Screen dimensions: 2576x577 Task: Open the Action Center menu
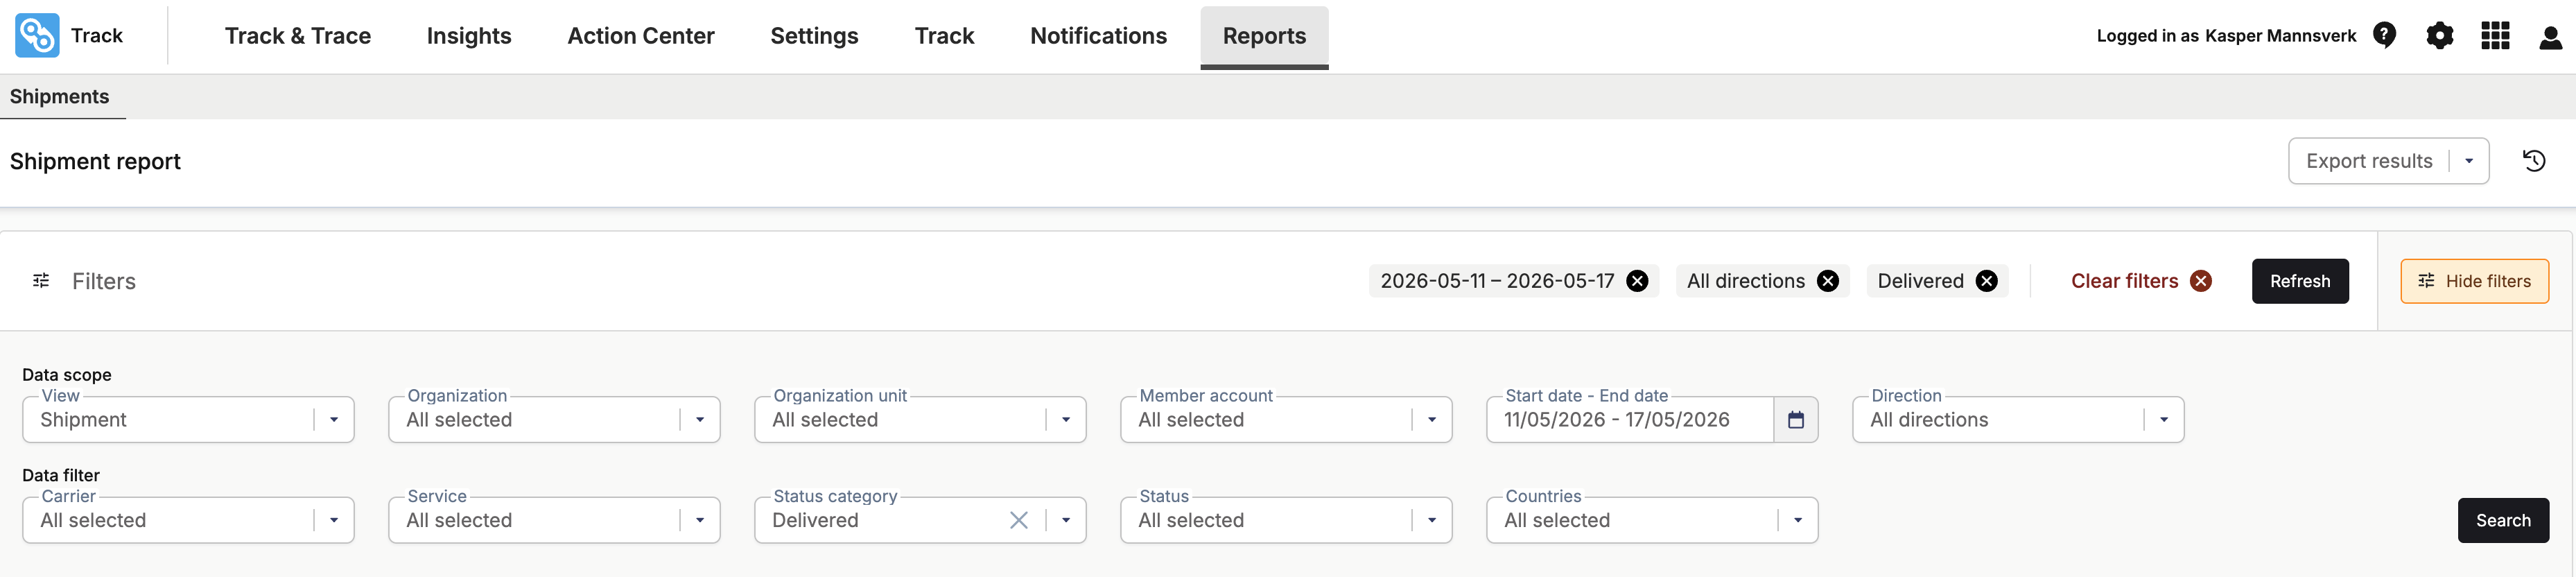pyautogui.click(x=641, y=36)
